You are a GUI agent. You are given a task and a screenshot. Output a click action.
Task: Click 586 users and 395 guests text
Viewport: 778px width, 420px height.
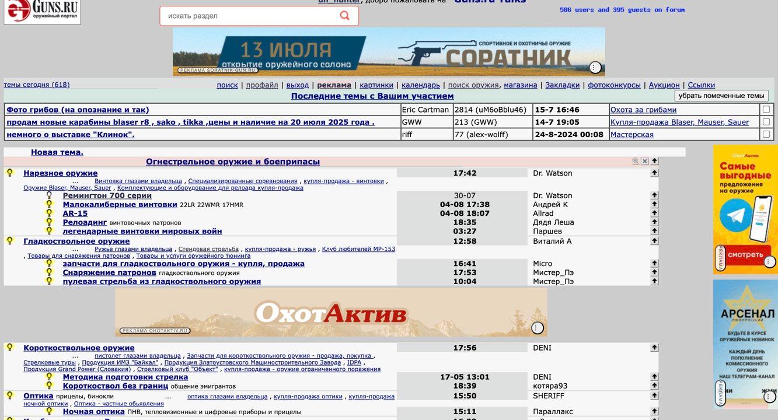[622, 9]
